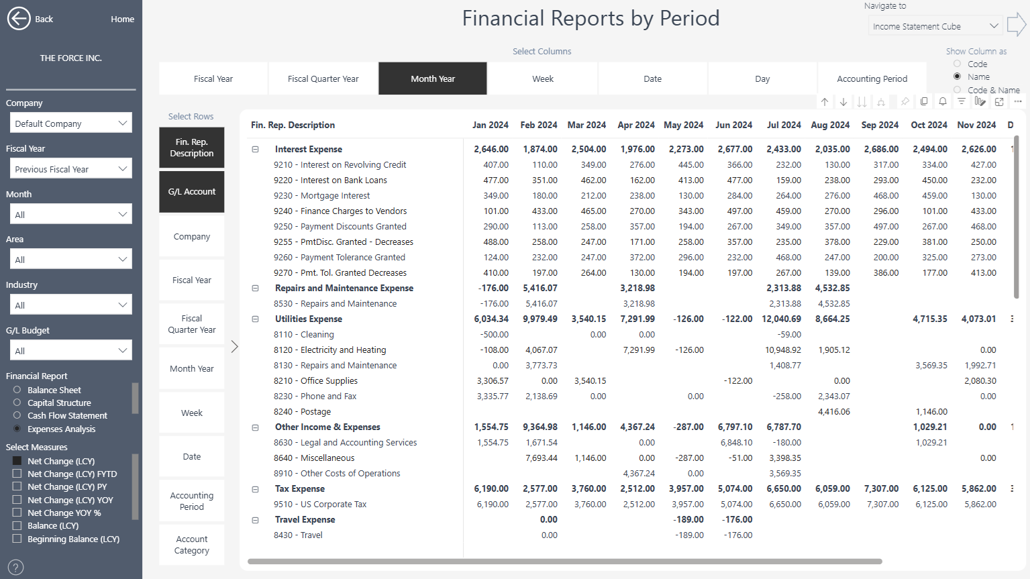Expand the Select Rows panel arrow
This screenshot has height=579, width=1030.
(234, 347)
